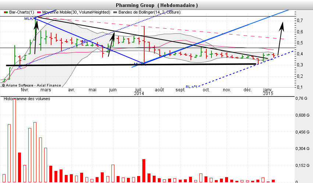Click the oct. month label
The width and height of the screenshot is (313, 183).
(206, 90)
